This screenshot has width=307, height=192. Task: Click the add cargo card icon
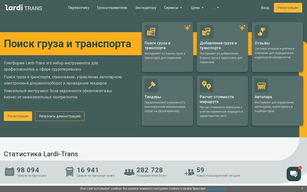click(x=206, y=32)
